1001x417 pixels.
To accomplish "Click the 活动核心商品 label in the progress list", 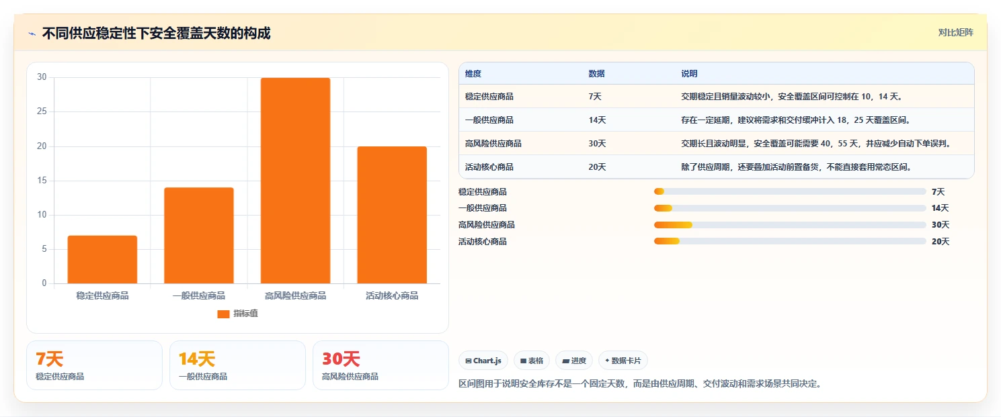I will (x=483, y=242).
